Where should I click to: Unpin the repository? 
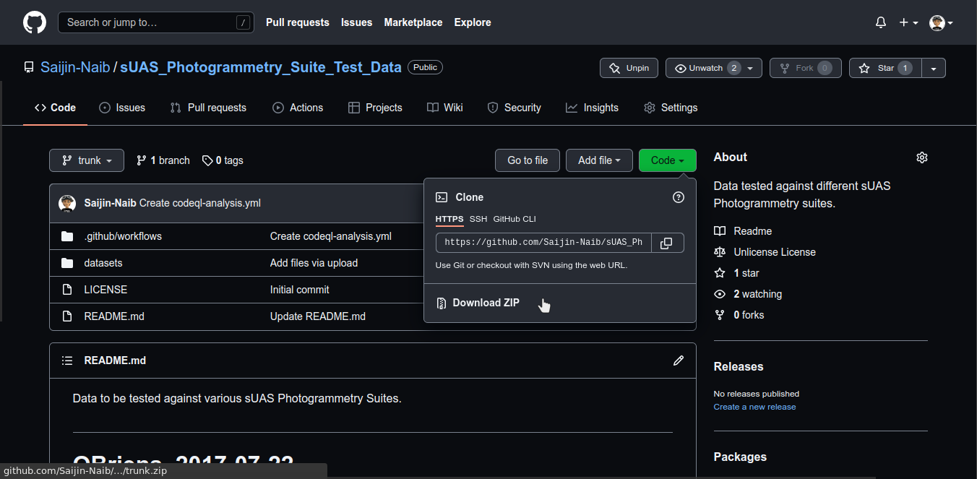[x=629, y=68]
